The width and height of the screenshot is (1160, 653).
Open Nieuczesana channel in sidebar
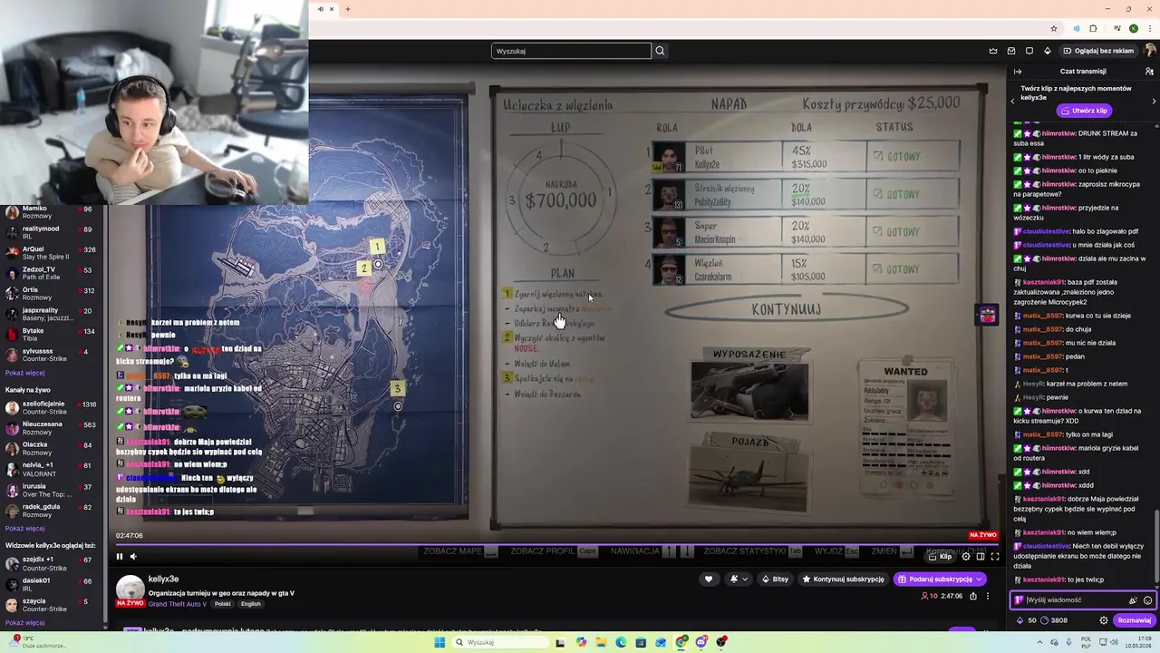(53, 428)
